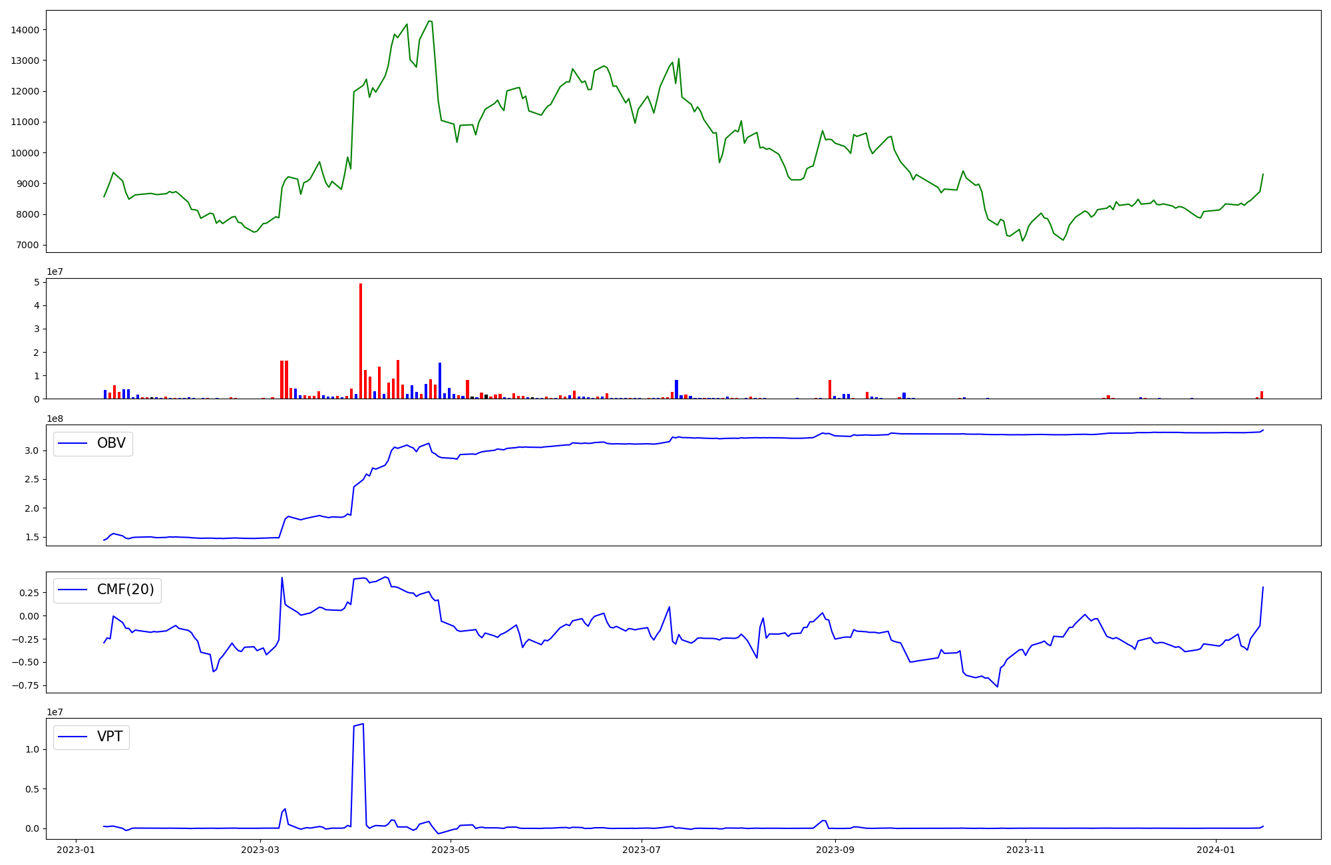
Task: Click the 1e7 exponent above volume chart
Action: [x=55, y=272]
